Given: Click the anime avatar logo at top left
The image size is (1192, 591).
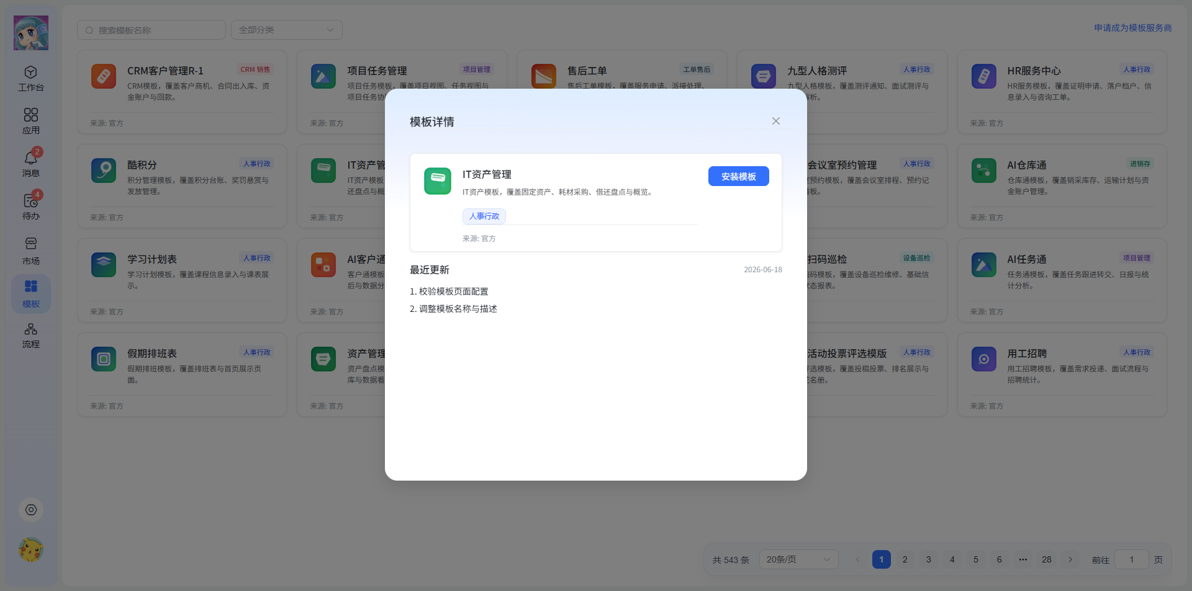Looking at the screenshot, I should coord(31,33).
